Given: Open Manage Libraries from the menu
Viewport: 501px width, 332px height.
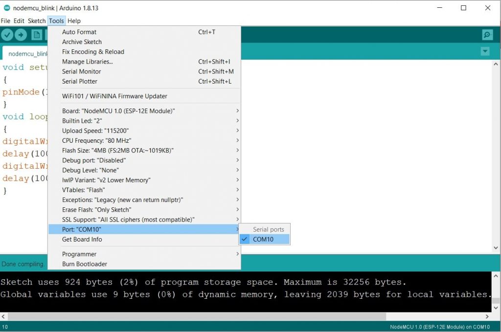Looking at the screenshot, I should (x=144, y=62).
